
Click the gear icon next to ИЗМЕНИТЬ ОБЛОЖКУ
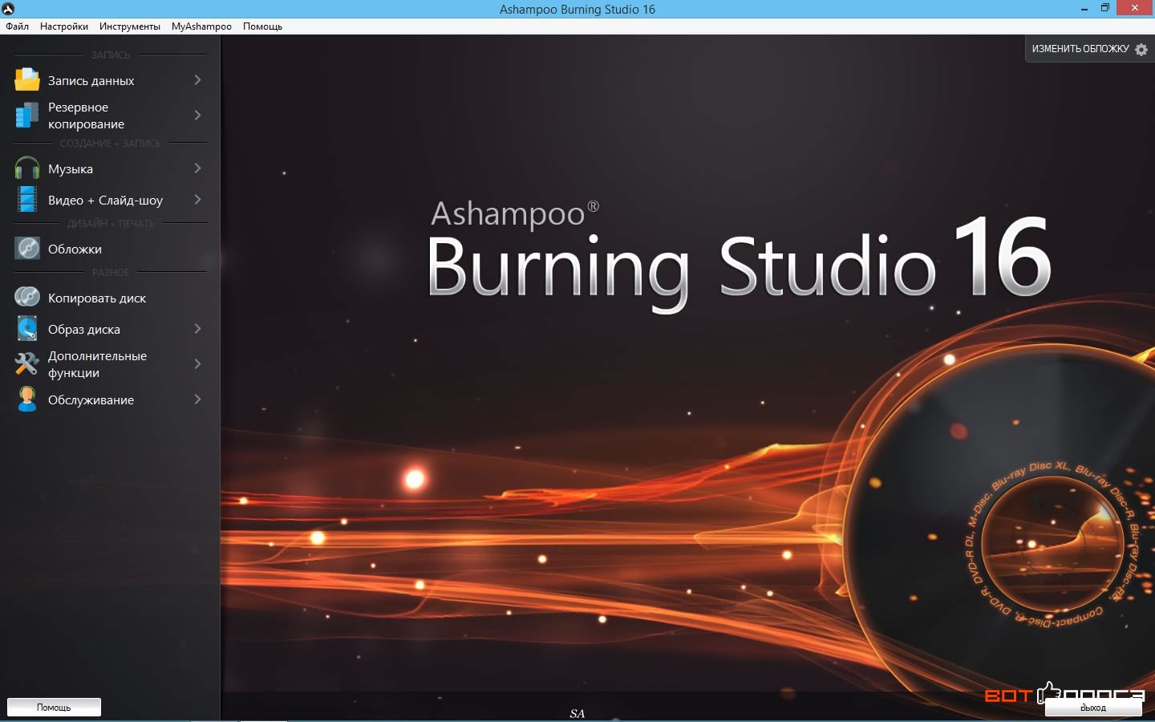1141,49
